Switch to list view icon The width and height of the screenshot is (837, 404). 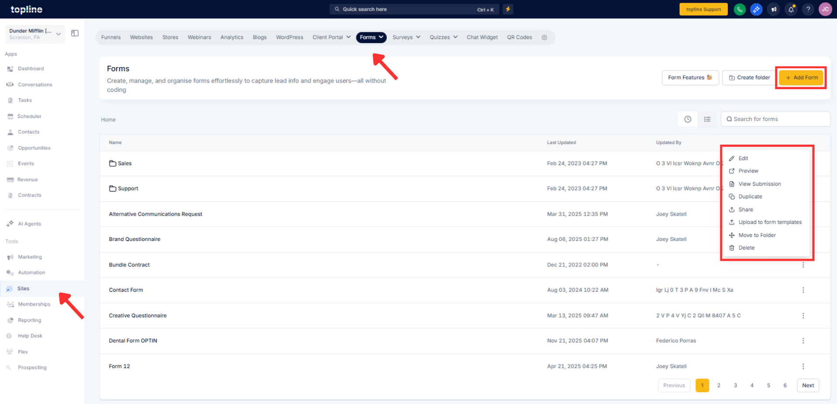707,119
